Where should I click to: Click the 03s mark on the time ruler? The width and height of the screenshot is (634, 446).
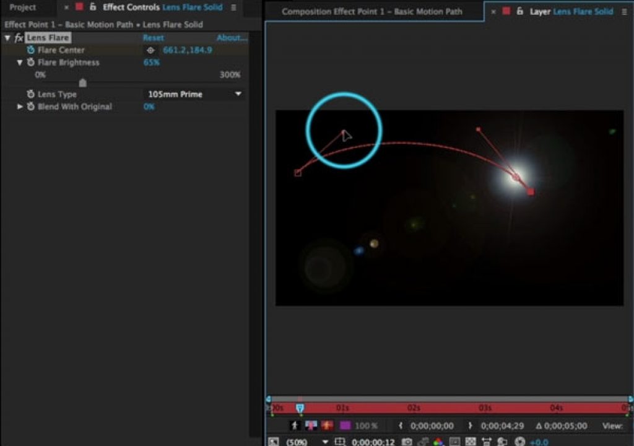(x=485, y=408)
